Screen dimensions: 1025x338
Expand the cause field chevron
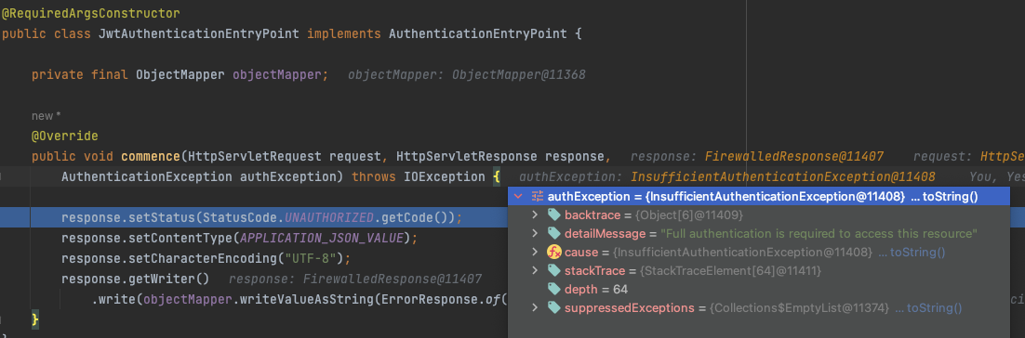coord(535,252)
